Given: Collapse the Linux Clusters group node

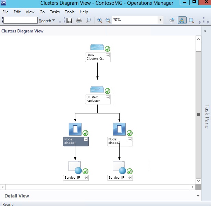Looking at the screenshot, I should coord(108,55).
